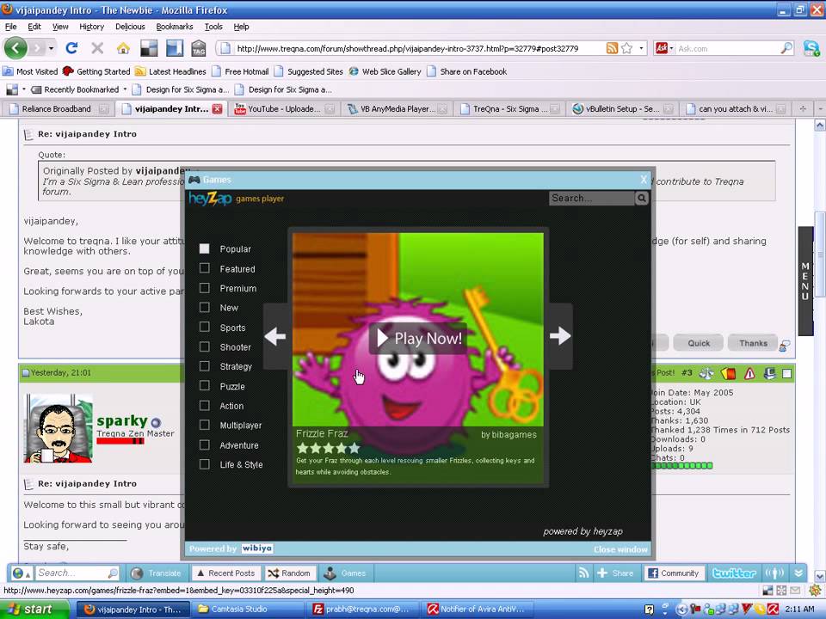Open Notifier of Avira AntiVir taskbar item
The width and height of the screenshot is (826, 619).
478,609
